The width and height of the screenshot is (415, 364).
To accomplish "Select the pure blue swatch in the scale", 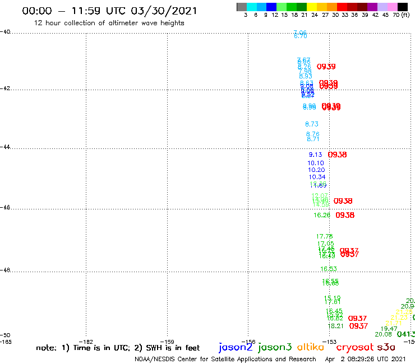I will [x=271, y=7].
